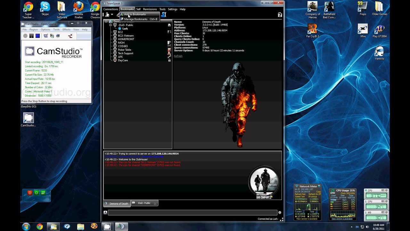
Task: Open TeamSpeak Permissions menu
Action: click(150, 9)
